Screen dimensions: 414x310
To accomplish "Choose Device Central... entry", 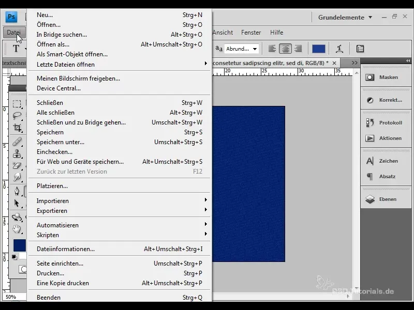I will point(120,88).
